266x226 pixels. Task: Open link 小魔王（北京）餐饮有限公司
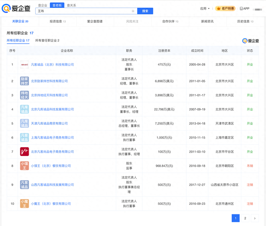point(51,204)
